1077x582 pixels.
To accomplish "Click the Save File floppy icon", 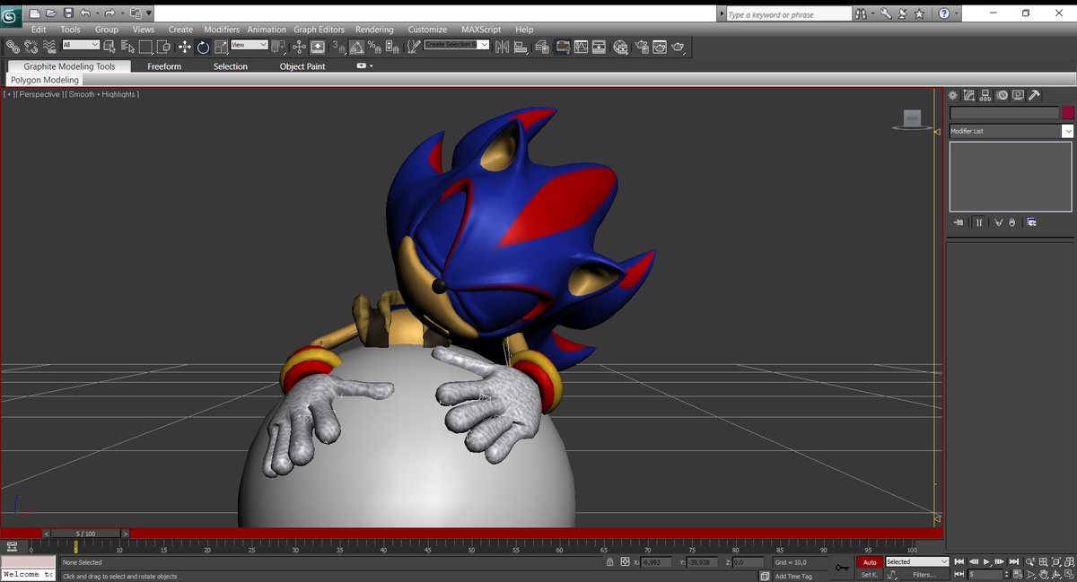I will (68, 13).
